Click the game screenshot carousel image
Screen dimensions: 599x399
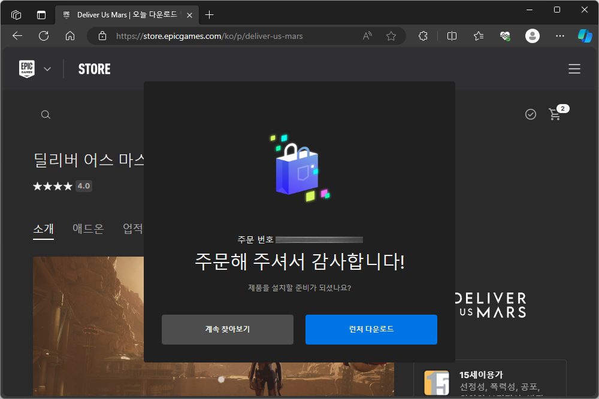[88, 326]
